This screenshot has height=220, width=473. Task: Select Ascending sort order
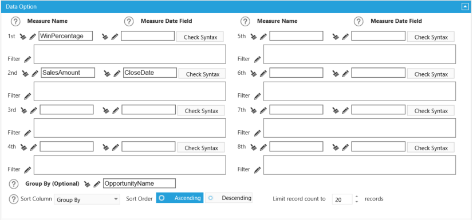pyautogui.click(x=180, y=198)
